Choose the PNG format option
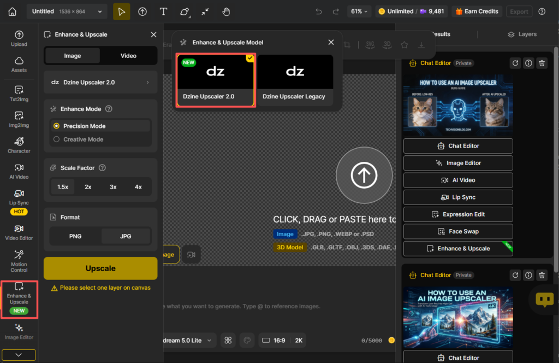 pos(75,236)
